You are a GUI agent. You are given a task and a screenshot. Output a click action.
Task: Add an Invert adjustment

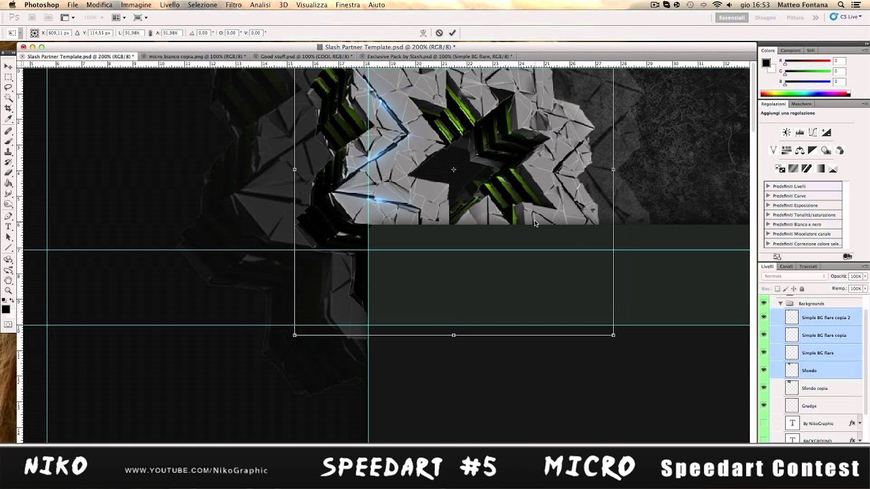780,168
